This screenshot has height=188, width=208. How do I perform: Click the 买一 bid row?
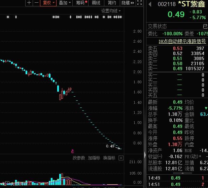click(177, 75)
